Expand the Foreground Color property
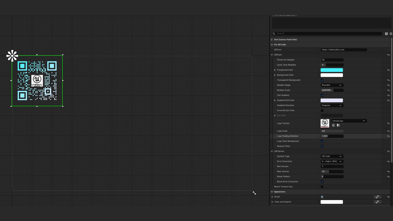Screen dimensions: 393x221 [275, 70]
